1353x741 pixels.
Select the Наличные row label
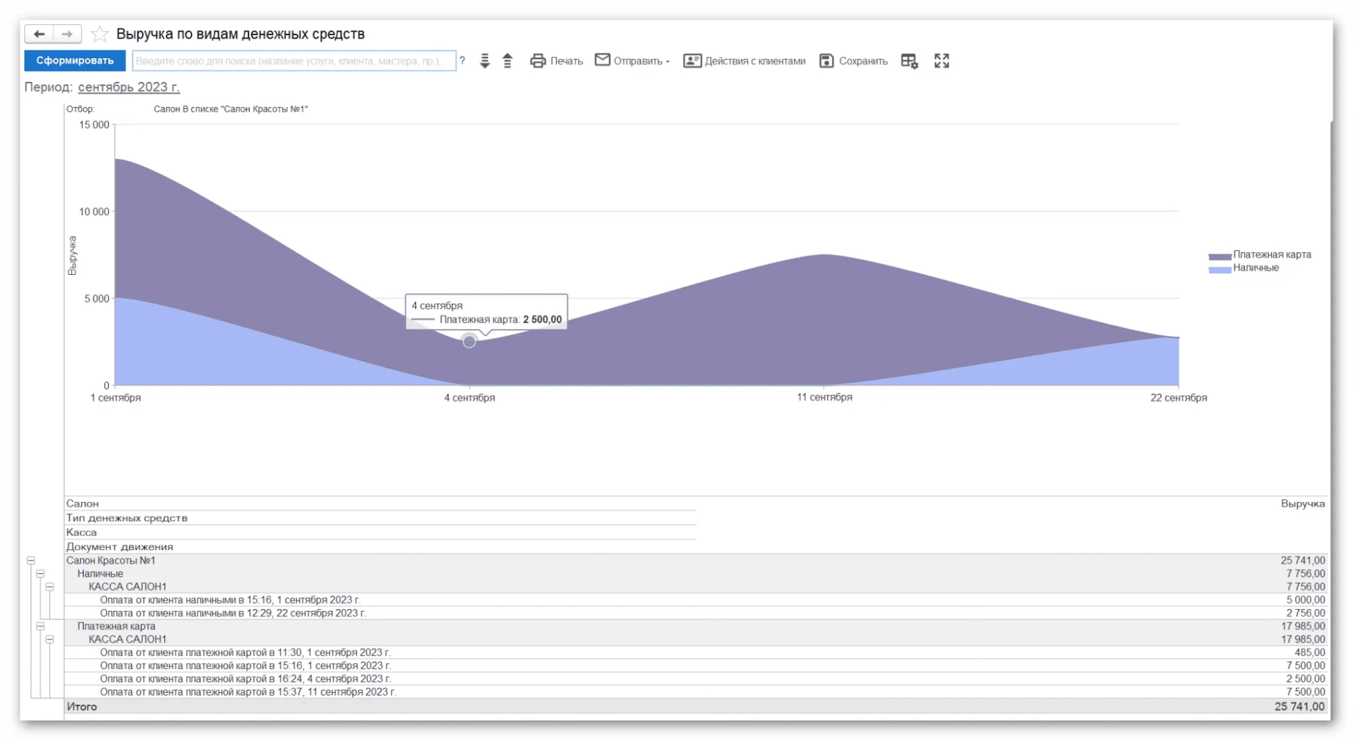[100, 573]
